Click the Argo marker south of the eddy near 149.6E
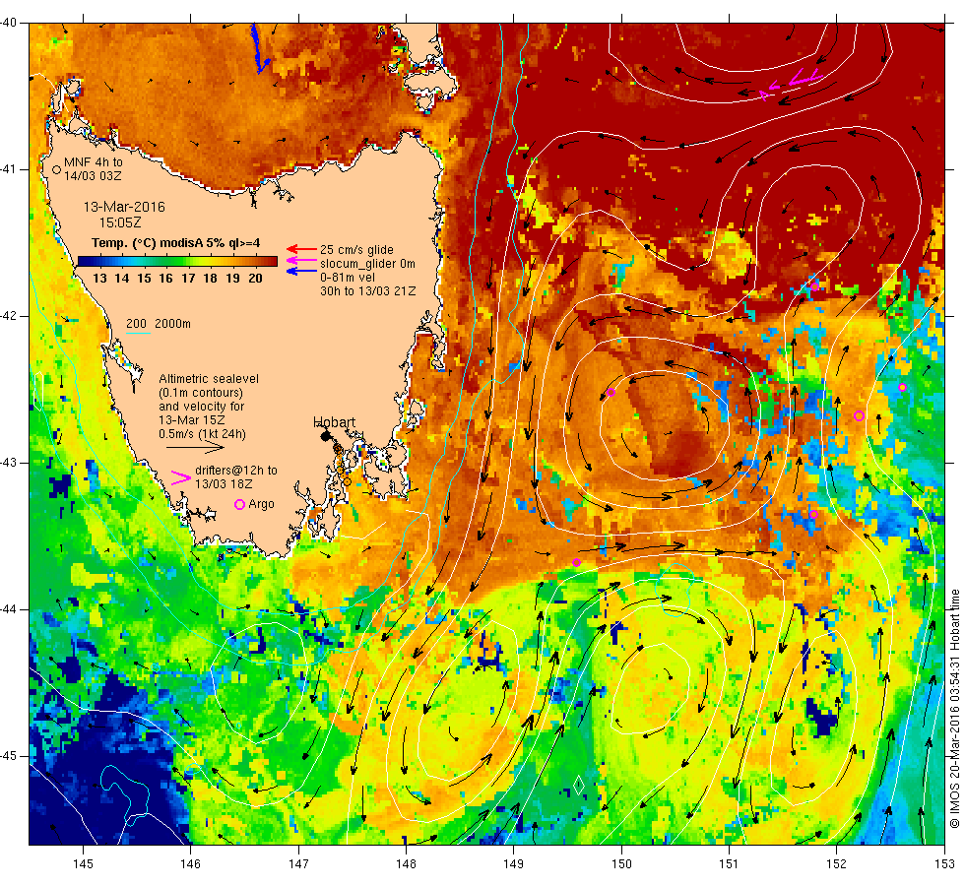This screenshot has width=965, height=886. point(576,562)
